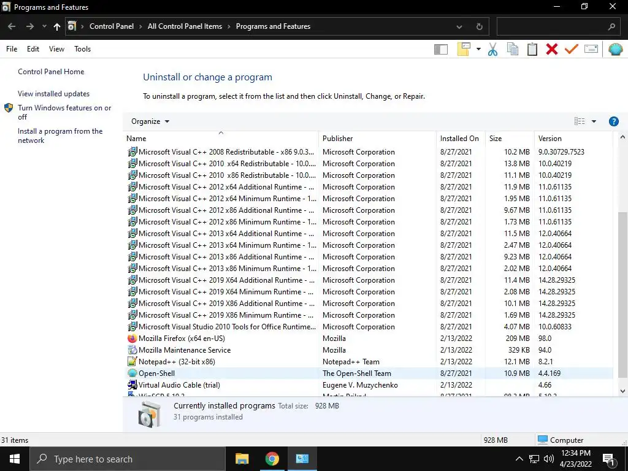Click the list scrollbar down arrow

(622, 391)
